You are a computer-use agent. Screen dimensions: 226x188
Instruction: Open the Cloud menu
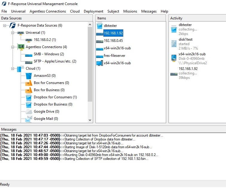point(75,11)
